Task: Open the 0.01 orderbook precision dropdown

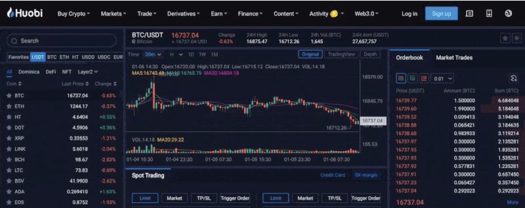Action: point(442,78)
